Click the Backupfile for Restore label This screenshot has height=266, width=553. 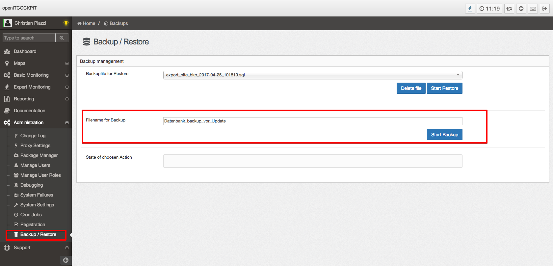pos(107,74)
